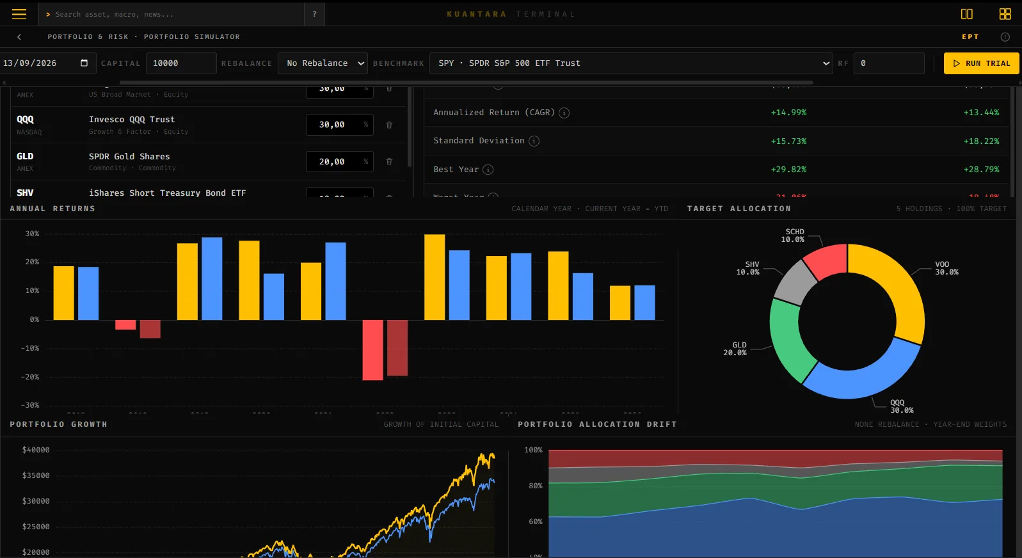Open the calendar picker in the date field
The height and width of the screenshot is (558, 1022).
pyautogui.click(x=84, y=63)
